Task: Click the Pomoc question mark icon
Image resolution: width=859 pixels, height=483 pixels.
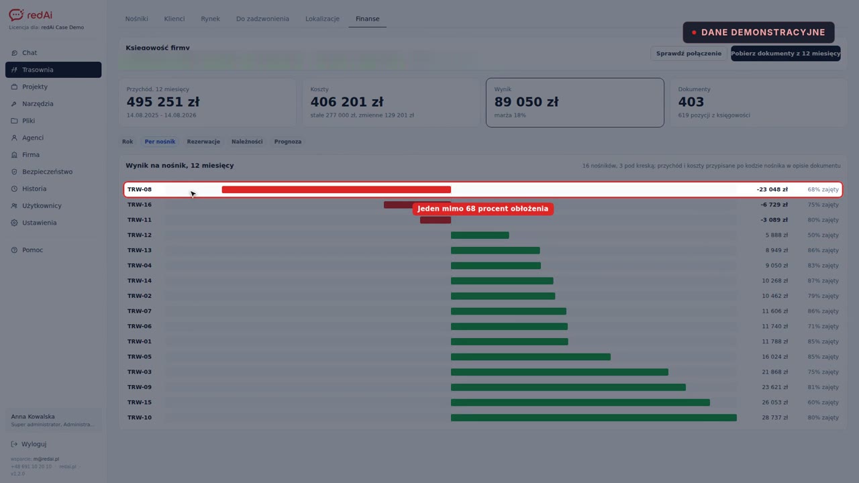Action: (x=15, y=250)
